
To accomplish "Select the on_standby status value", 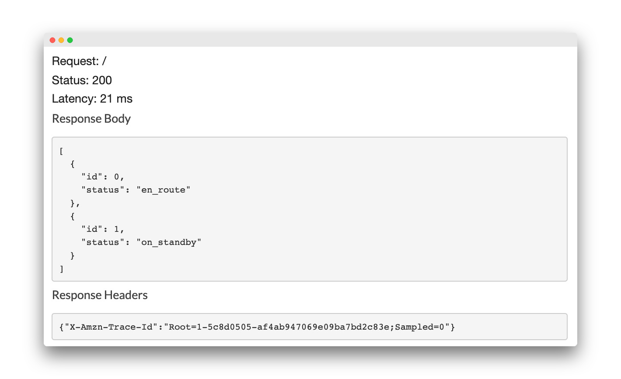I will point(170,242).
